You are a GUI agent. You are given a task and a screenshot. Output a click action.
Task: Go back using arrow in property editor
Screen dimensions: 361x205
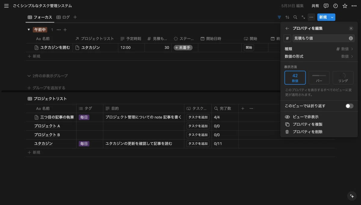pyautogui.click(x=287, y=28)
